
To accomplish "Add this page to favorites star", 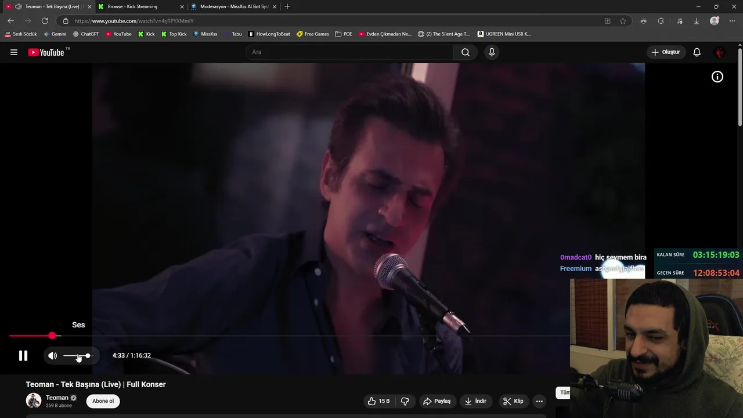I will [623, 21].
